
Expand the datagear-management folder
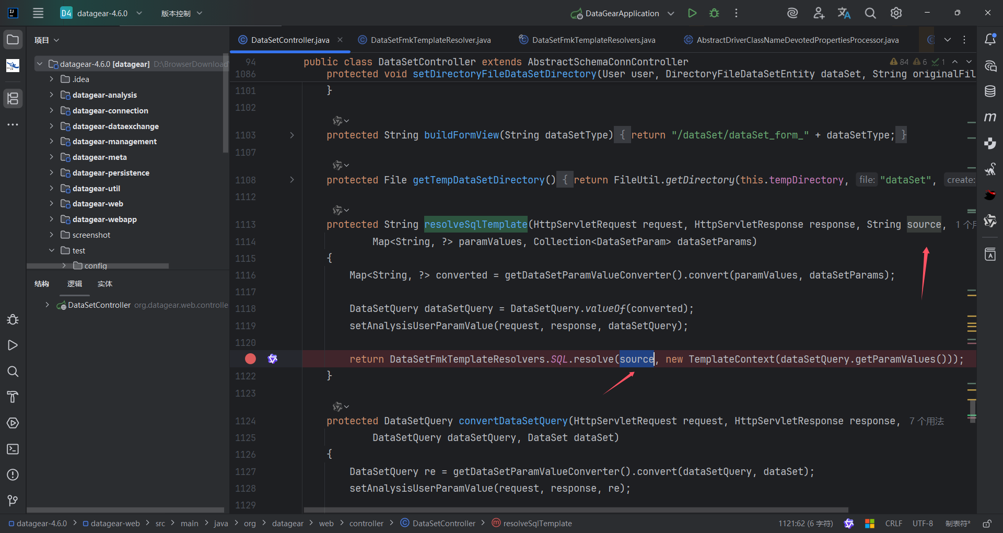click(x=51, y=141)
